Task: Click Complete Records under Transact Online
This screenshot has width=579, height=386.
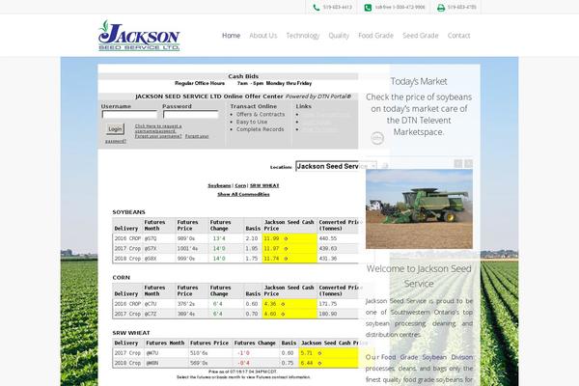Action: click(261, 129)
